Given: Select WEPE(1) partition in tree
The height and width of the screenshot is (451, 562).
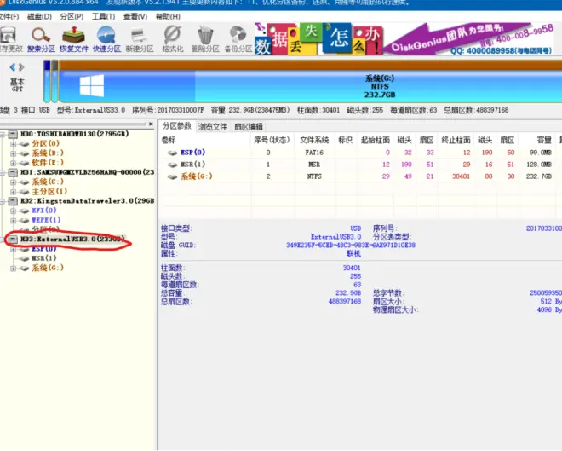Looking at the screenshot, I should pyautogui.click(x=46, y=220).
